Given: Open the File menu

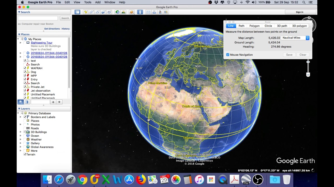Looking at the screenshot, I should (58, 2).
